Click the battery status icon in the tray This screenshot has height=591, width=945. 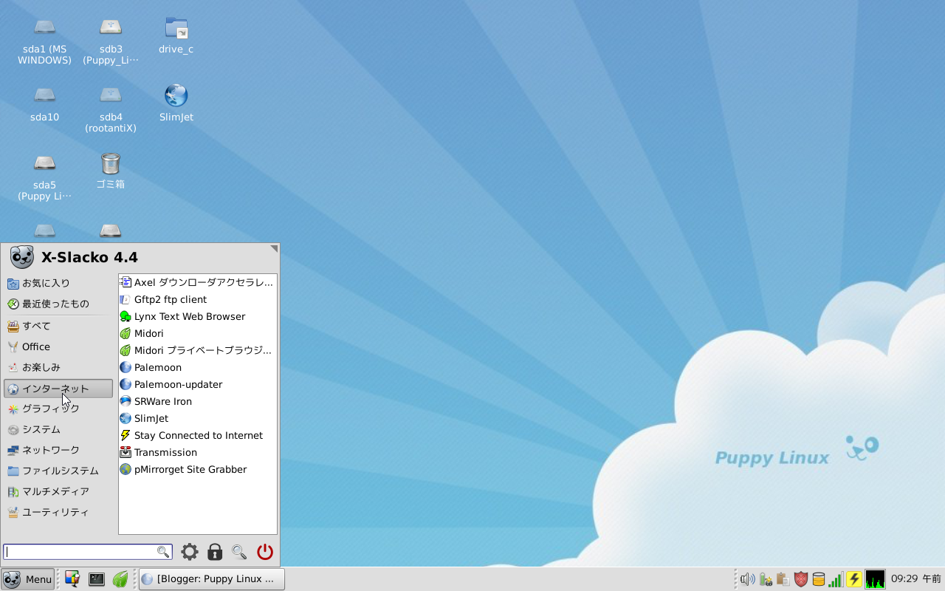(765, 579)
